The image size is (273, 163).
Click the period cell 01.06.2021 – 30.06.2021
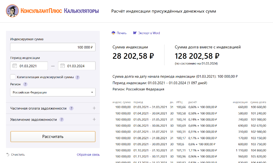pos(150,125)
